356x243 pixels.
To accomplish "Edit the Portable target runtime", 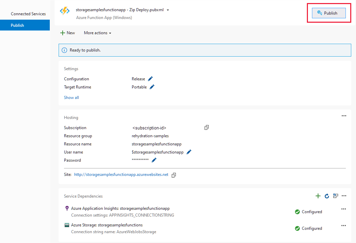I will coord(152,87).
